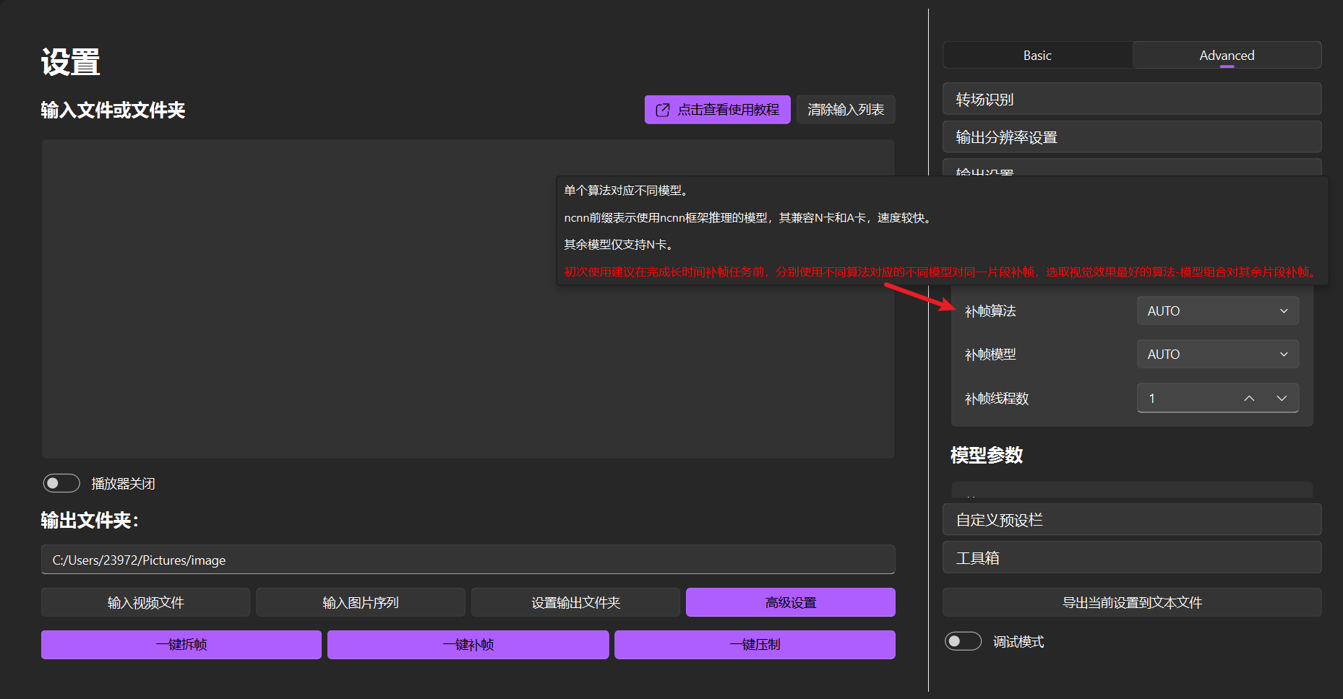Click 导出当前设置到文本文件 button

1132,602
